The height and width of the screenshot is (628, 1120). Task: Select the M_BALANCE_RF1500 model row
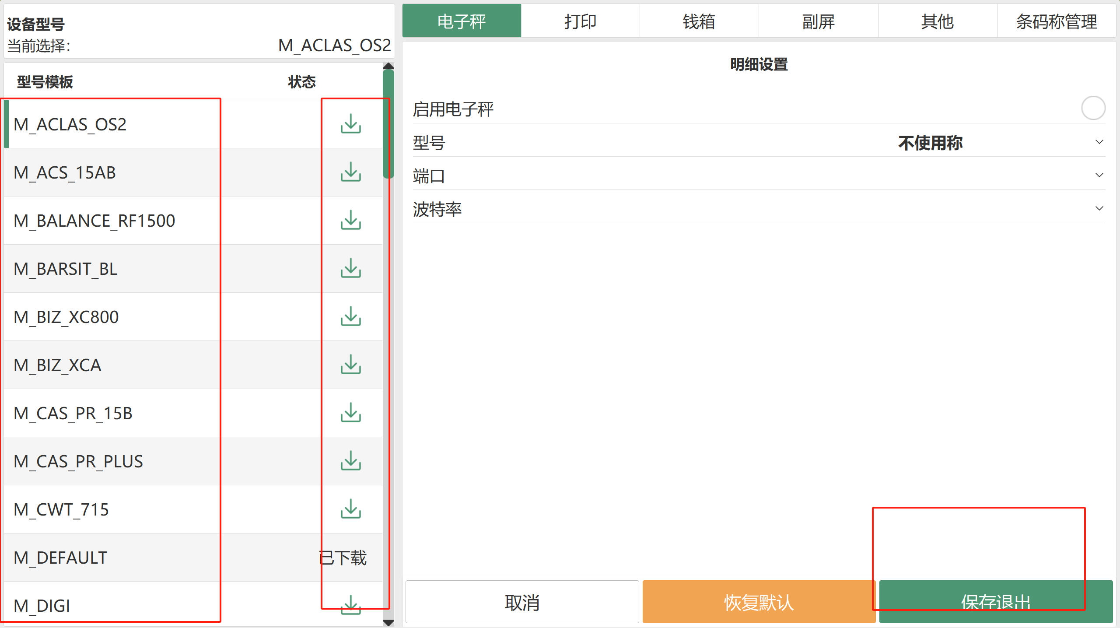pos(193,221)
